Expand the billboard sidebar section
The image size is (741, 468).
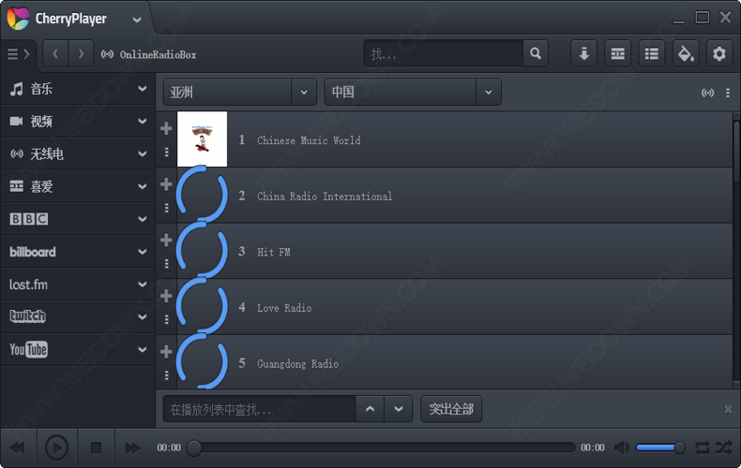[143, 252]
